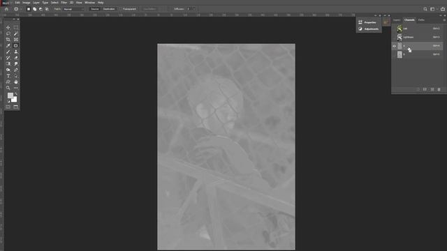The width and height of the screenshot is (447, 251).
Task: Switch to the Paths tab
Action: [x=421, y=20]
